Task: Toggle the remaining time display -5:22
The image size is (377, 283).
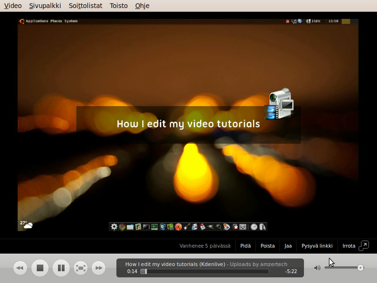Action: pos(291,272)
